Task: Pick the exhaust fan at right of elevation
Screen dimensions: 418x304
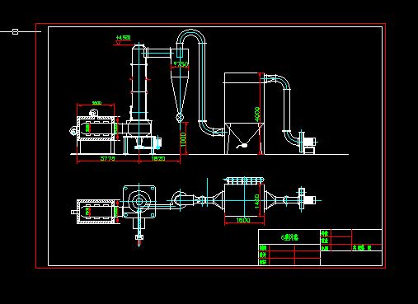Action: 308,142
